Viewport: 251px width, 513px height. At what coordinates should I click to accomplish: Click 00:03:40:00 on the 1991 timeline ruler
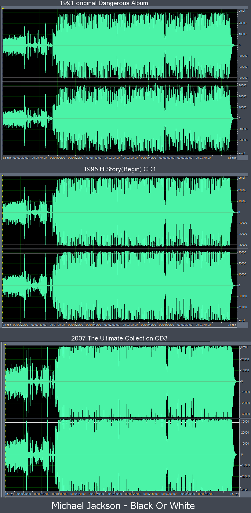point(203,158)
